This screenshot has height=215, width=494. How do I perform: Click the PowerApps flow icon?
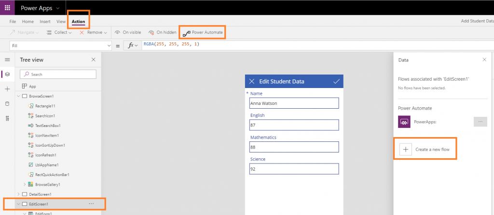tap(404, 122)
